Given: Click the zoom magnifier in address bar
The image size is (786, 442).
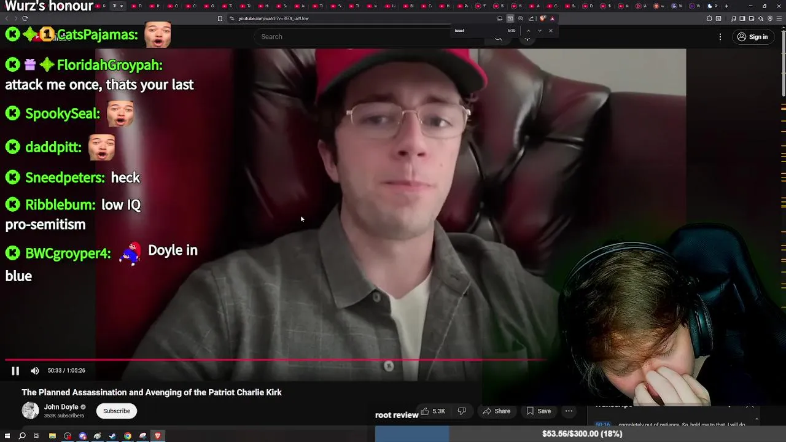Looking at the screenshot, I should 521,18.
